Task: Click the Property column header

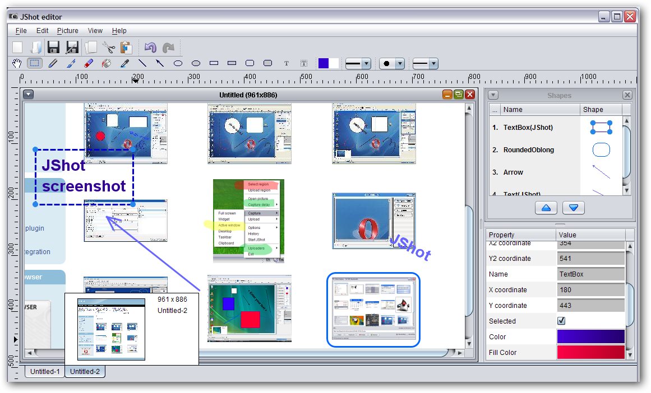Action: pos(521,235)
